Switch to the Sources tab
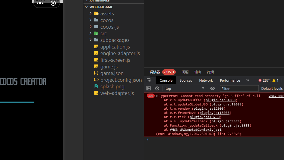Image resolution: width=284 pixels, height=160 pixels. click(186, 80)
